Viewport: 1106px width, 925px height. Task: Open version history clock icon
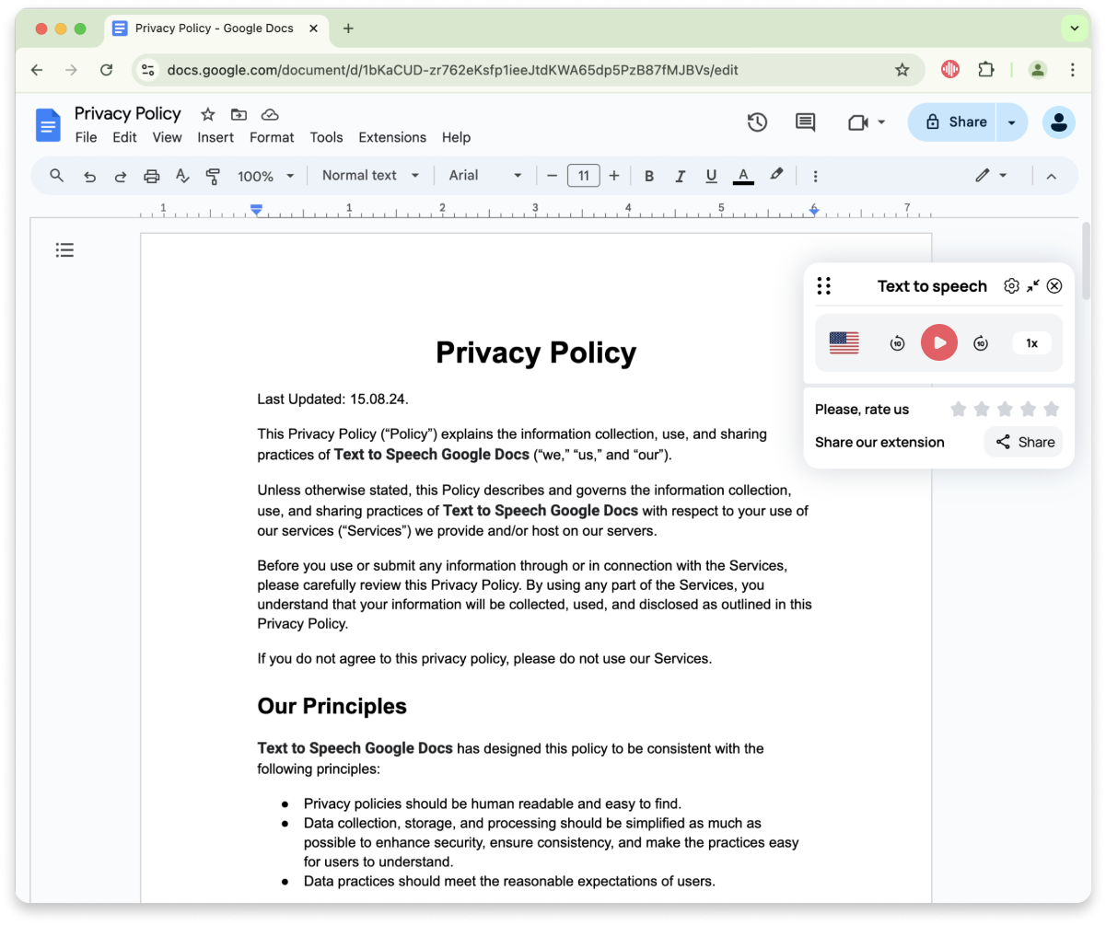pos(757,121)
